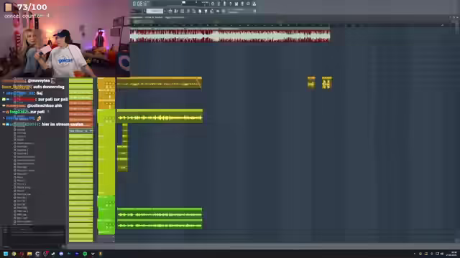
Task: Select the lower bright green audio clip at bottom
Action: coord(160,224)
